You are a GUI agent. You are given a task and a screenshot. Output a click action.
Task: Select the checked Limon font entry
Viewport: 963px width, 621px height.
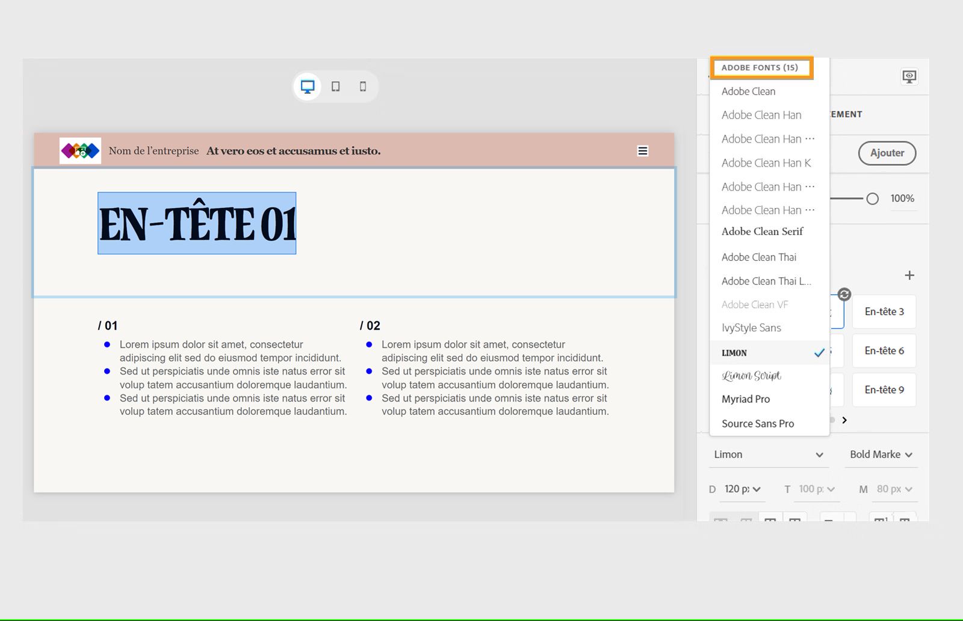click(769, 353)
